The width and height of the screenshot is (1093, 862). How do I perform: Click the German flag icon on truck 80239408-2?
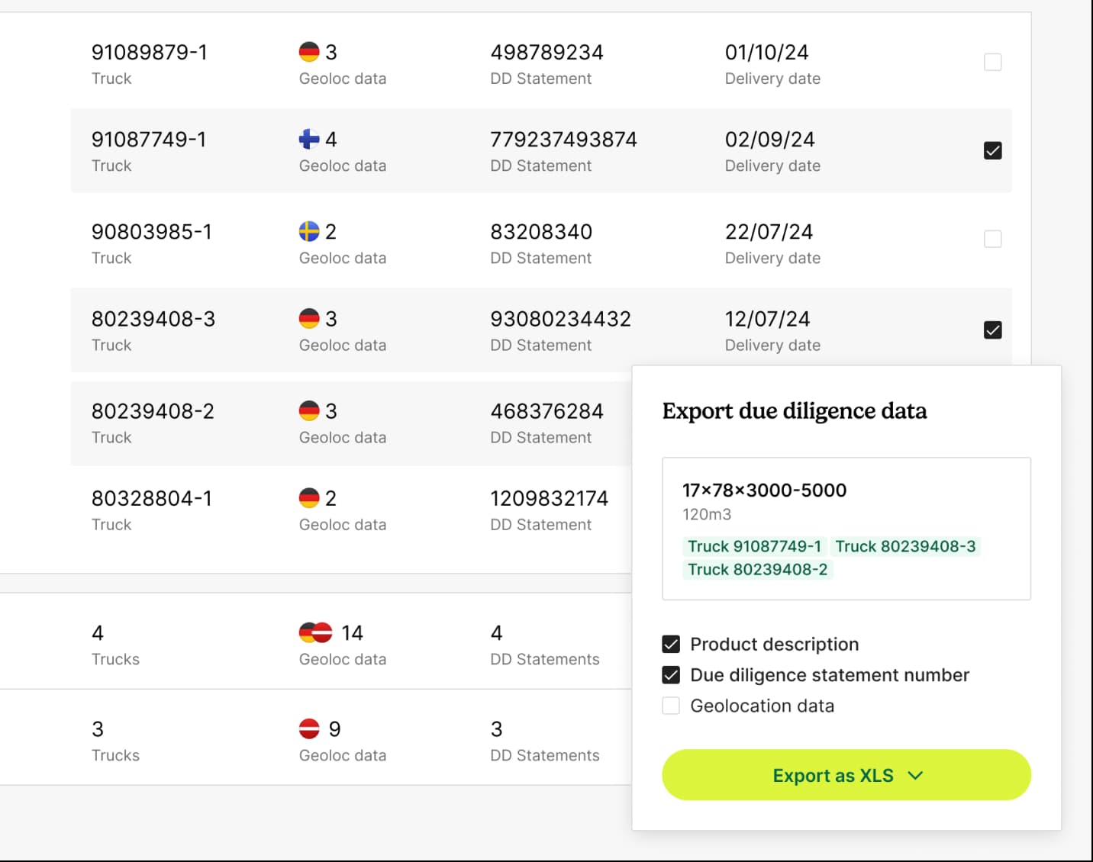(308, 411)
